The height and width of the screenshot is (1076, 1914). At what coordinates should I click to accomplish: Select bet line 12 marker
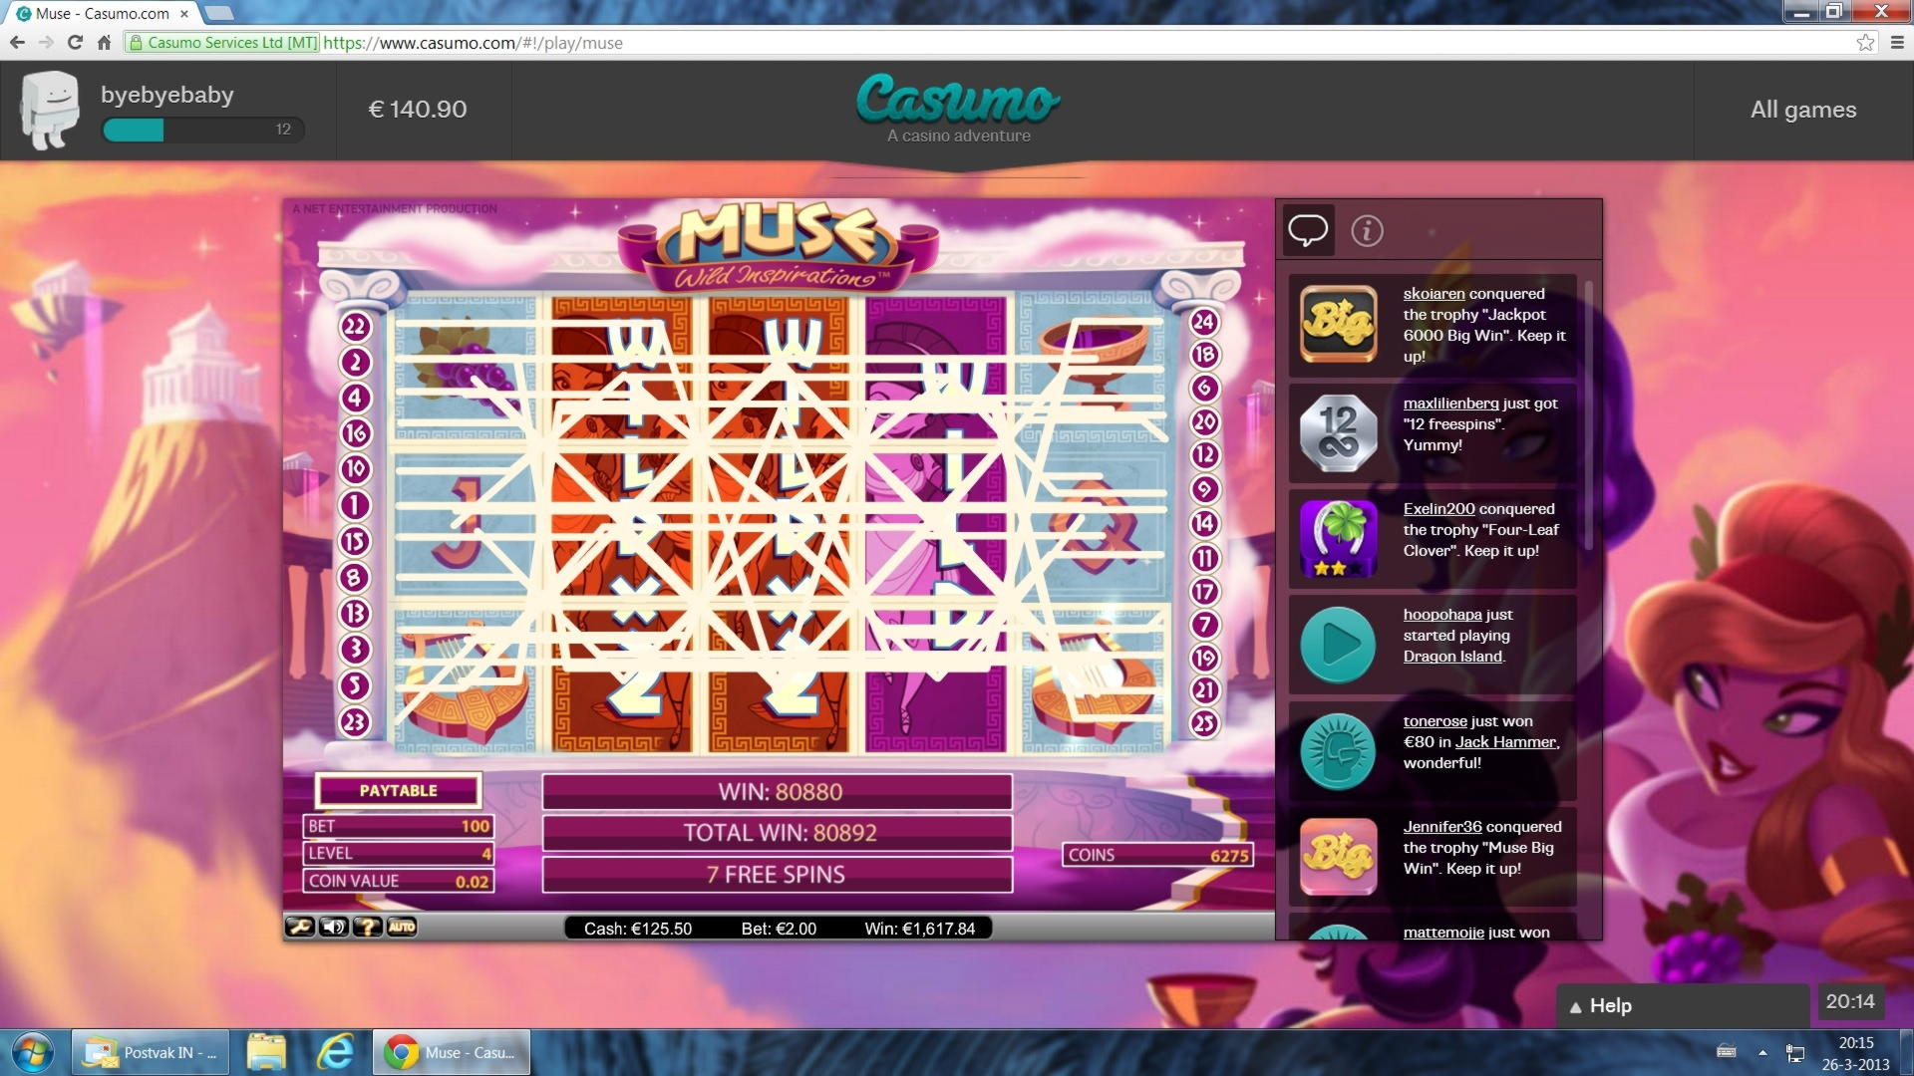point(1204,455)
